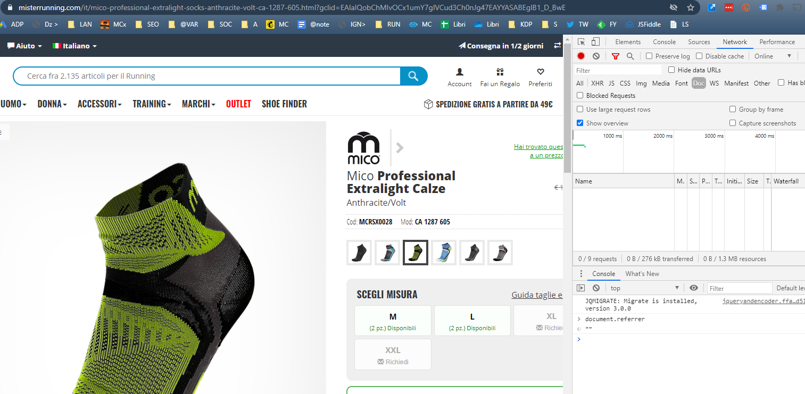Select the first dark grey sock thumbnail

(x=359, y=253)
